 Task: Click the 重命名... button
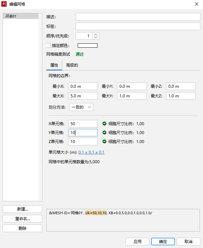pyautogui.click(x=22, y=219)
